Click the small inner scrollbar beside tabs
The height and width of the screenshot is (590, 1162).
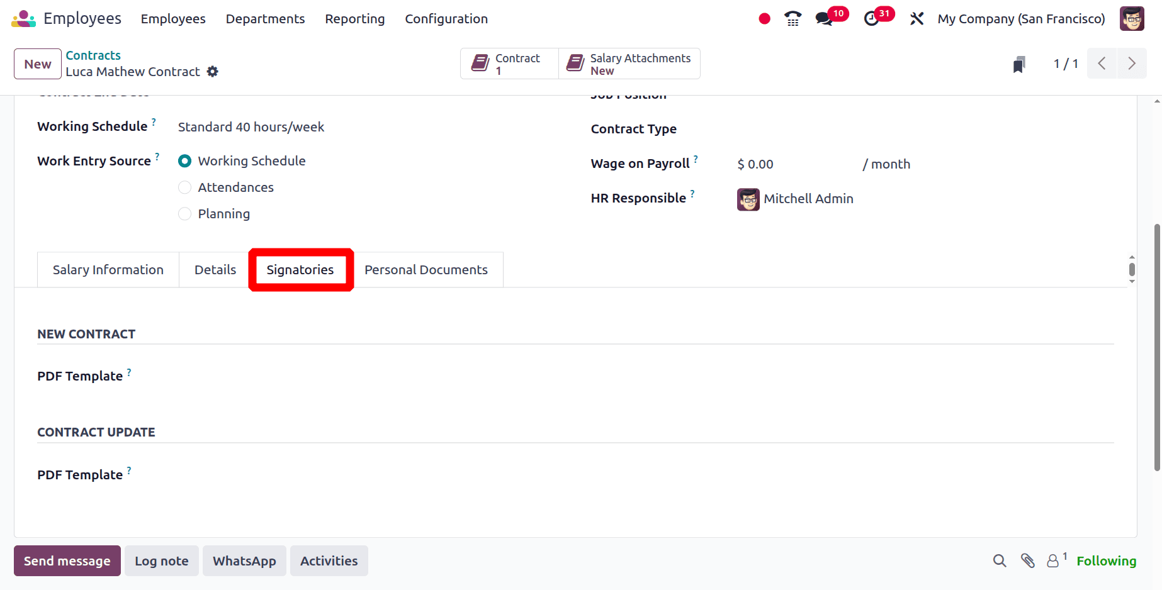[x=1132, y=270]
